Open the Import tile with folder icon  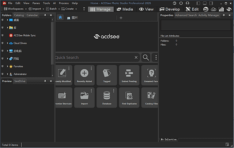(84, 97)
